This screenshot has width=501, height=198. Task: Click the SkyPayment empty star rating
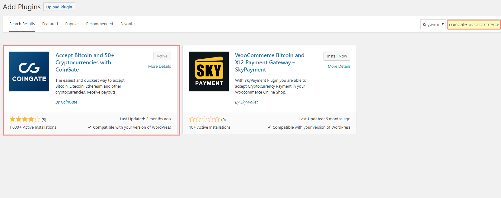(x=205, y=119)
